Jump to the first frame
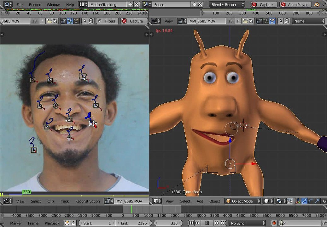327x227 pixels. [191, 223]
